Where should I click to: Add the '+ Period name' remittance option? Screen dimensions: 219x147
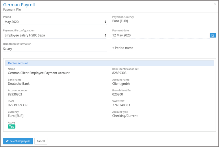[123, 48]
